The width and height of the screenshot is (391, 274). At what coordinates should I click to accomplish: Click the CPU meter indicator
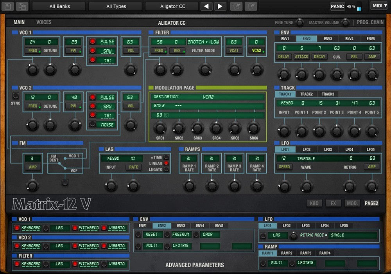(359, 7)
